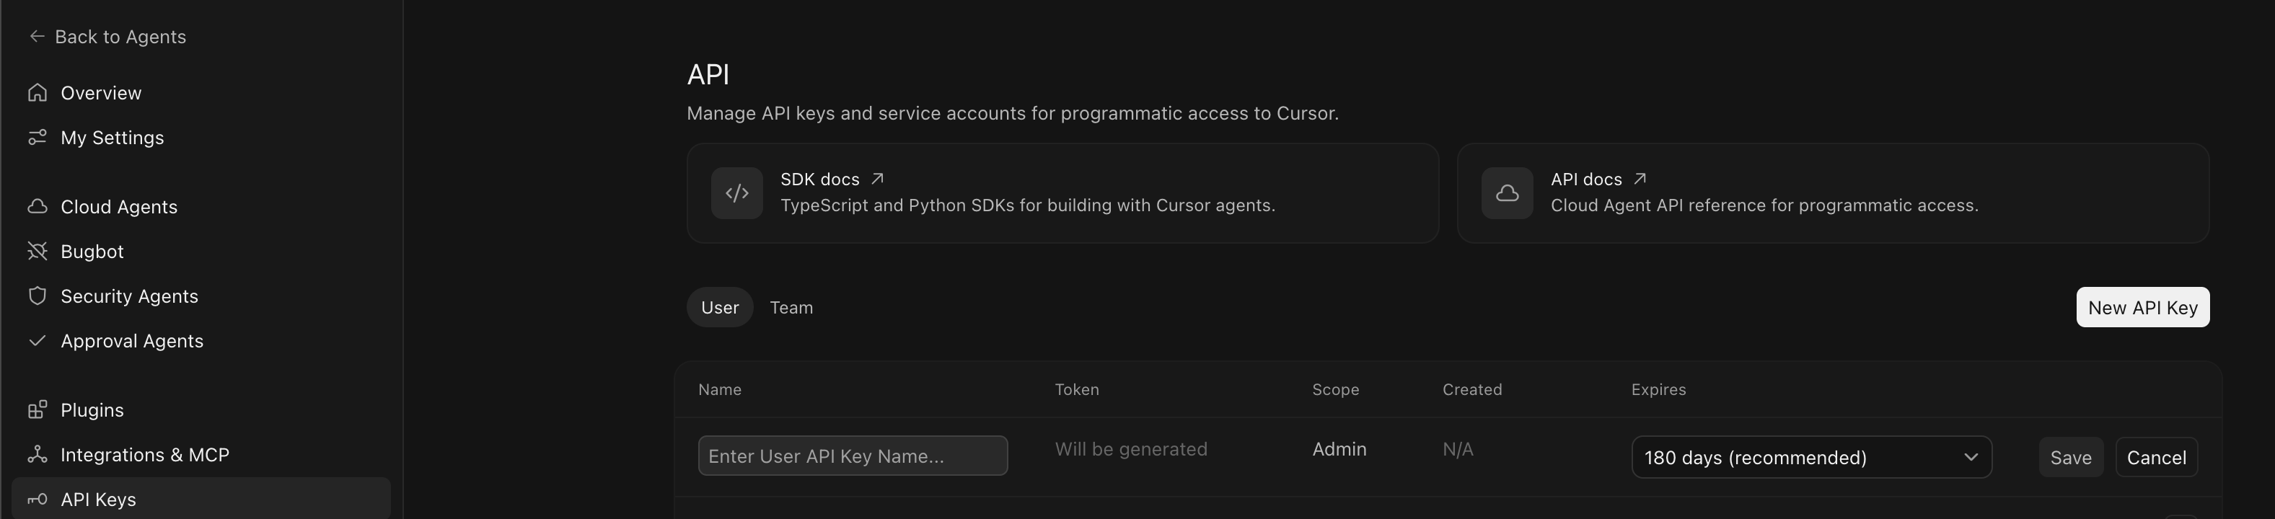The height and width of the screenshot is (519, 2275).
Task: Go Back to Agents
Action: (x=107, y=36)
